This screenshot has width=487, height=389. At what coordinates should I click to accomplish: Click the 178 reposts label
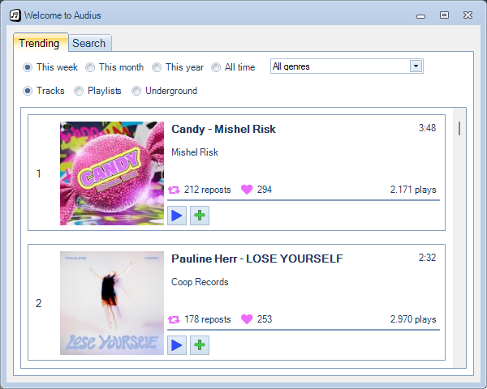(x=208, y=319)
